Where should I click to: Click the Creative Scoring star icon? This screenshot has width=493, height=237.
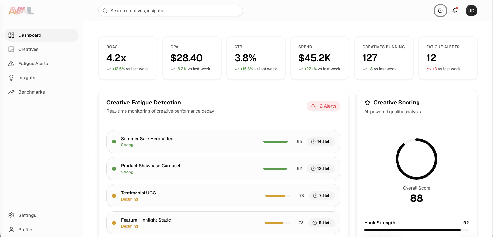(367, 103)
